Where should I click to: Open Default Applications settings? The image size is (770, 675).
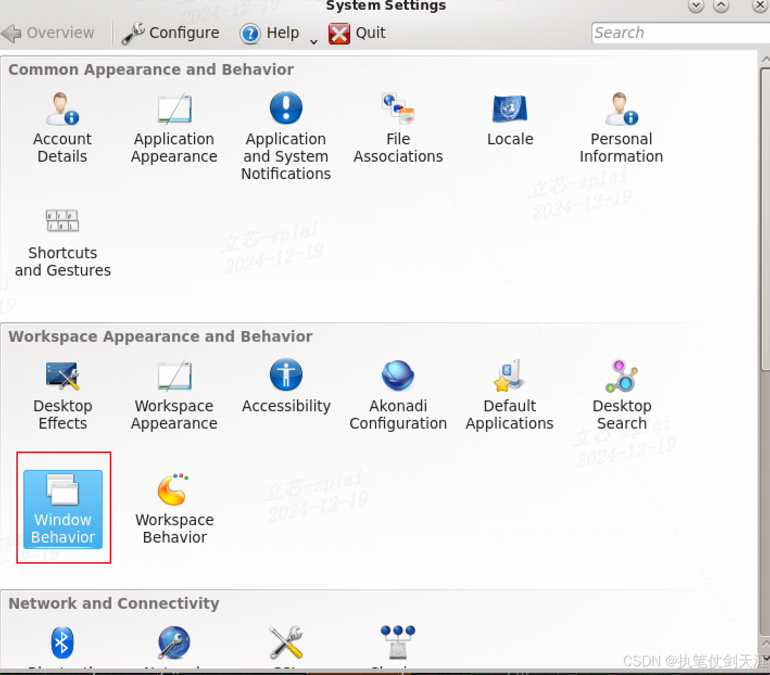click(x=509, y=395)
